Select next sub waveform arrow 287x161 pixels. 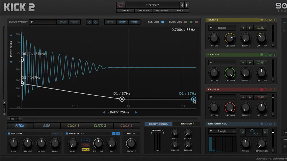tap(265, 132)
